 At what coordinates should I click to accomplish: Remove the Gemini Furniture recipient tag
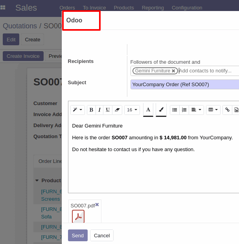(x=173, y=71)
